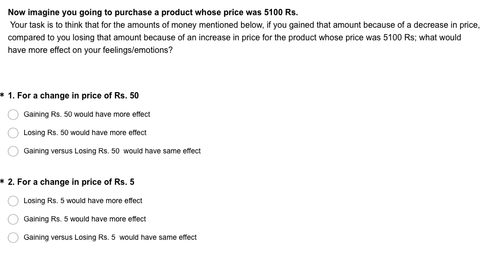Select the 'Gaining Rs. 50 would have more effect' radio button
Image resolution: width=493 pixels, height=256 pixels.
click(13, 115)
